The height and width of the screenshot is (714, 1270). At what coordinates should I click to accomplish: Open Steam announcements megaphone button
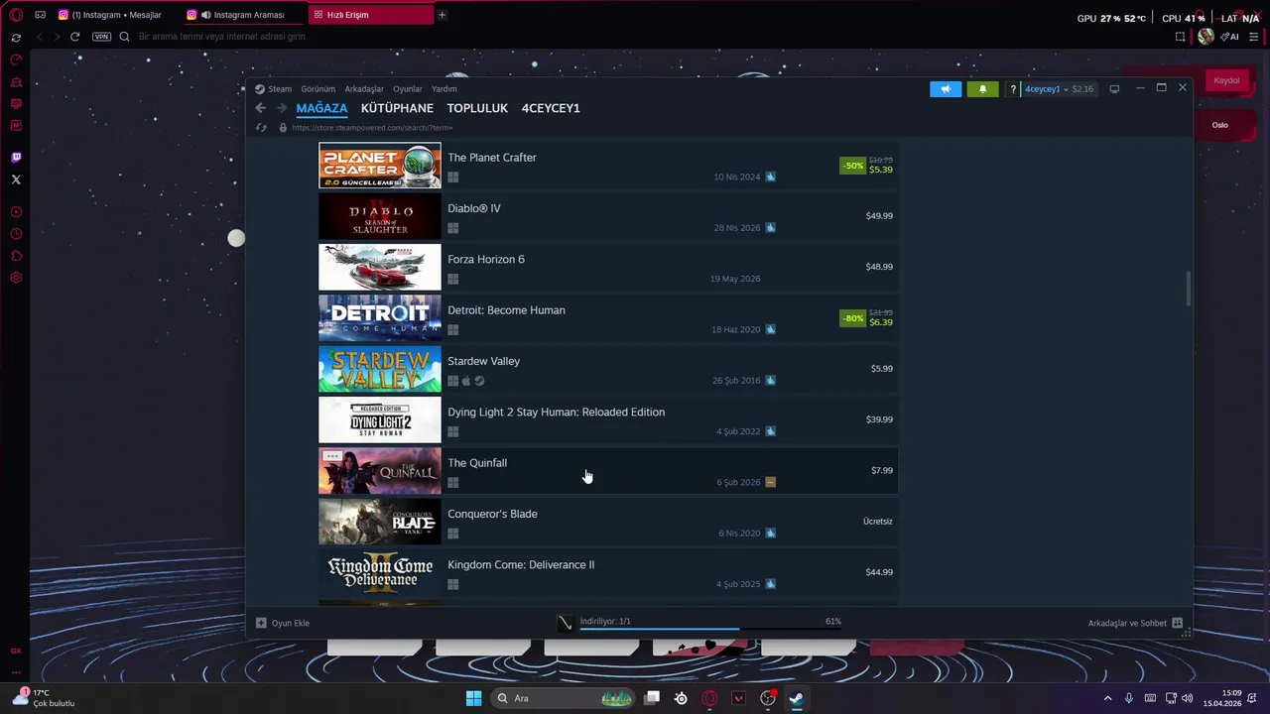click(x=946, y=89)
